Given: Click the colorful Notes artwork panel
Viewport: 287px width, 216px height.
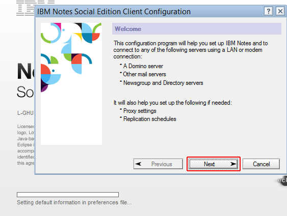Looking at the screenshot, I should [x=71, y=84].
